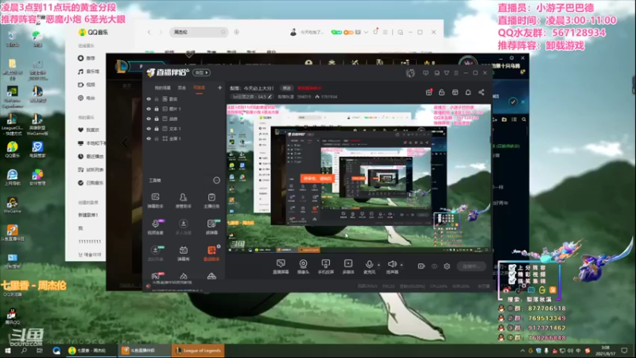Open 推荐 in QQ Music sidebar

click(87, 58)
